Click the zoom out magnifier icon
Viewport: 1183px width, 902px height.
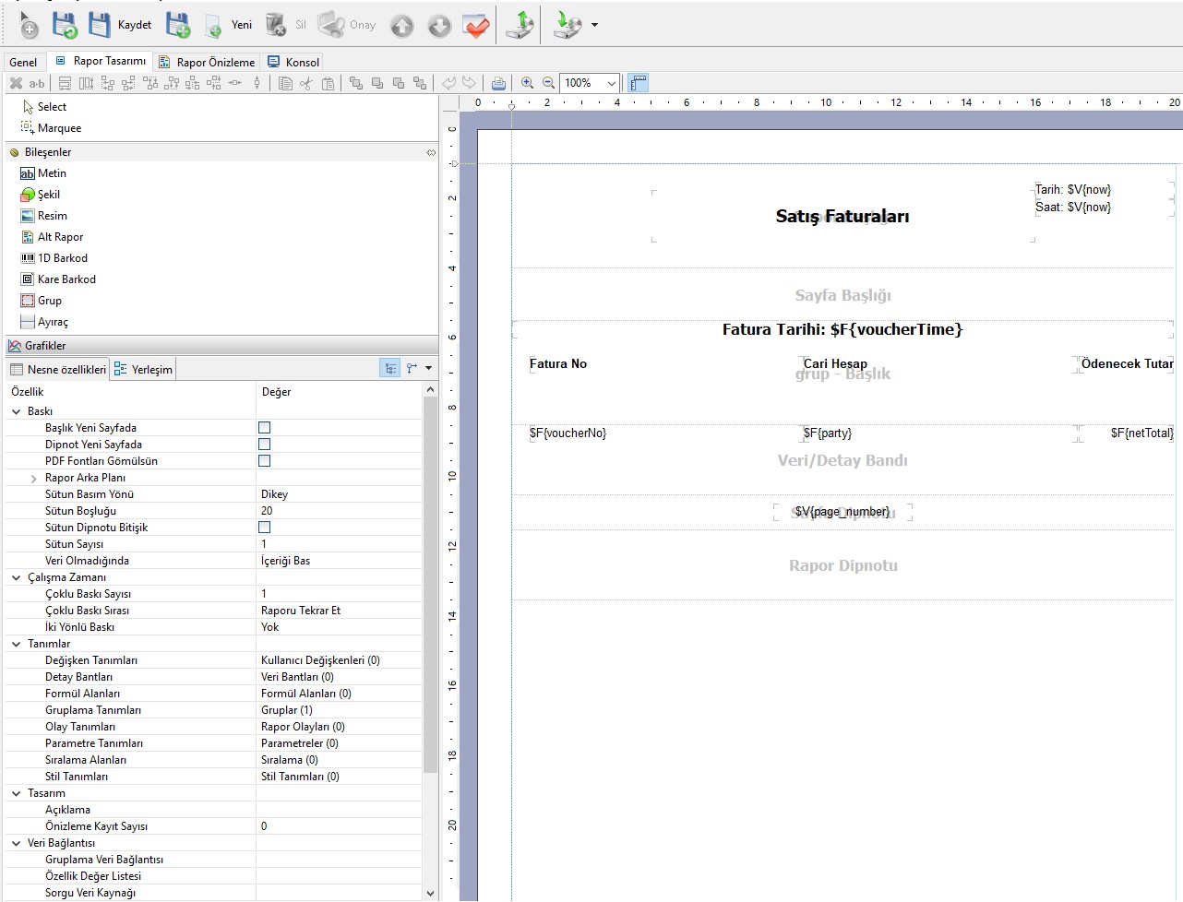click(x=548, y=83)
